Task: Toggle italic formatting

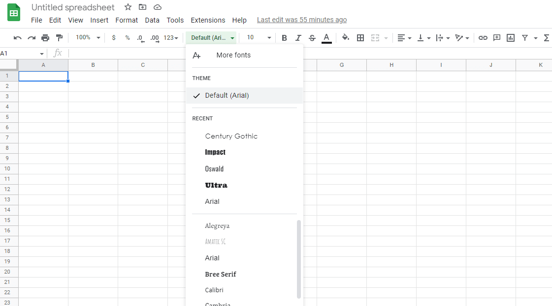Action: tap(298, 38)
